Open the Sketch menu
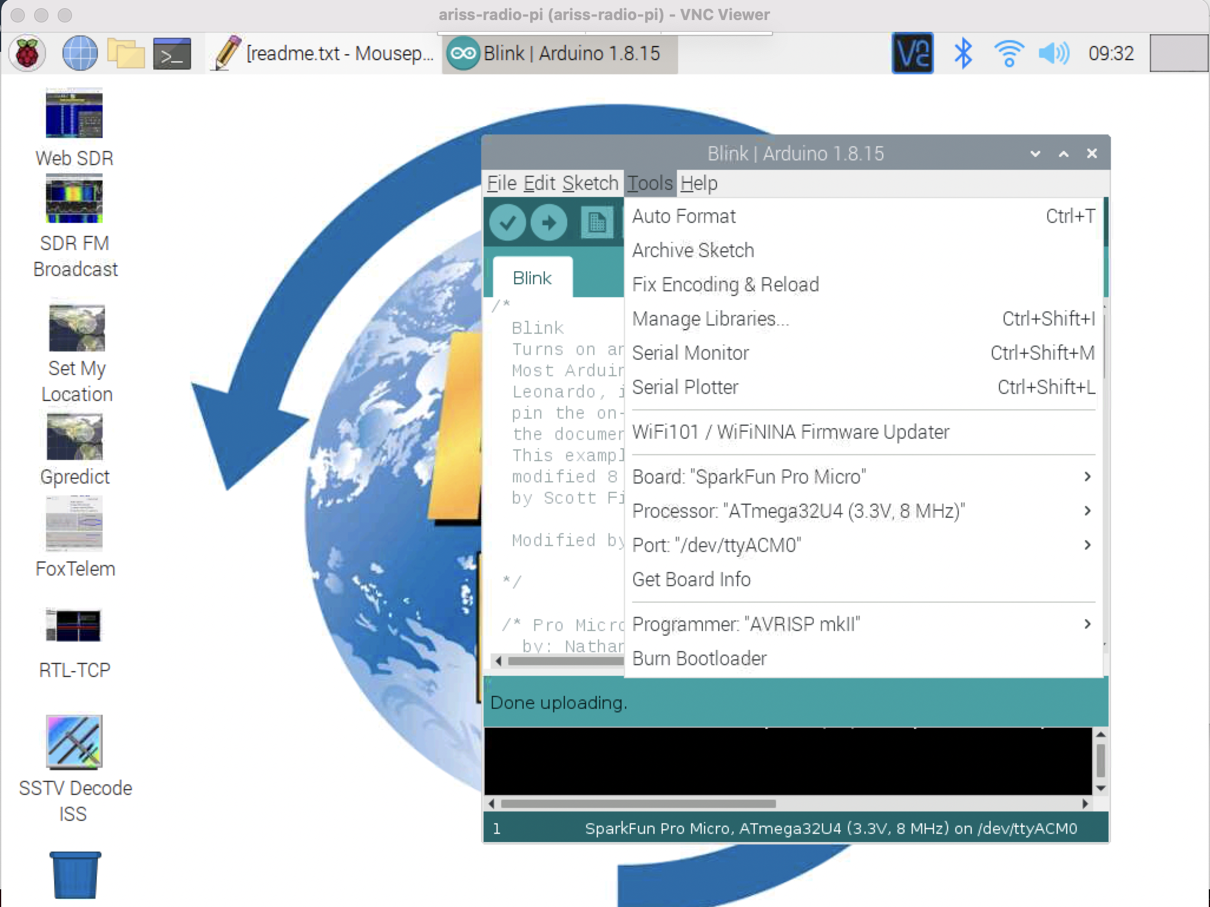This screenshot has height=907, width=1210. pyautogui.click(x=590, y=183)
